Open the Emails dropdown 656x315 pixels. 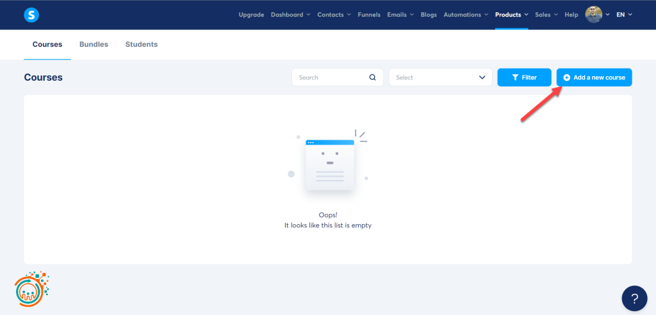400,15
